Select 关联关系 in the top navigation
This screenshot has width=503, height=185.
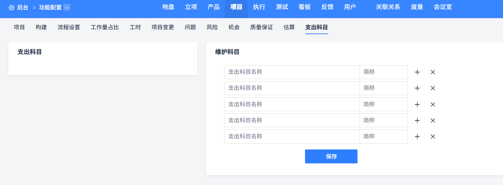pyautogui.click(x=388, y=7)
